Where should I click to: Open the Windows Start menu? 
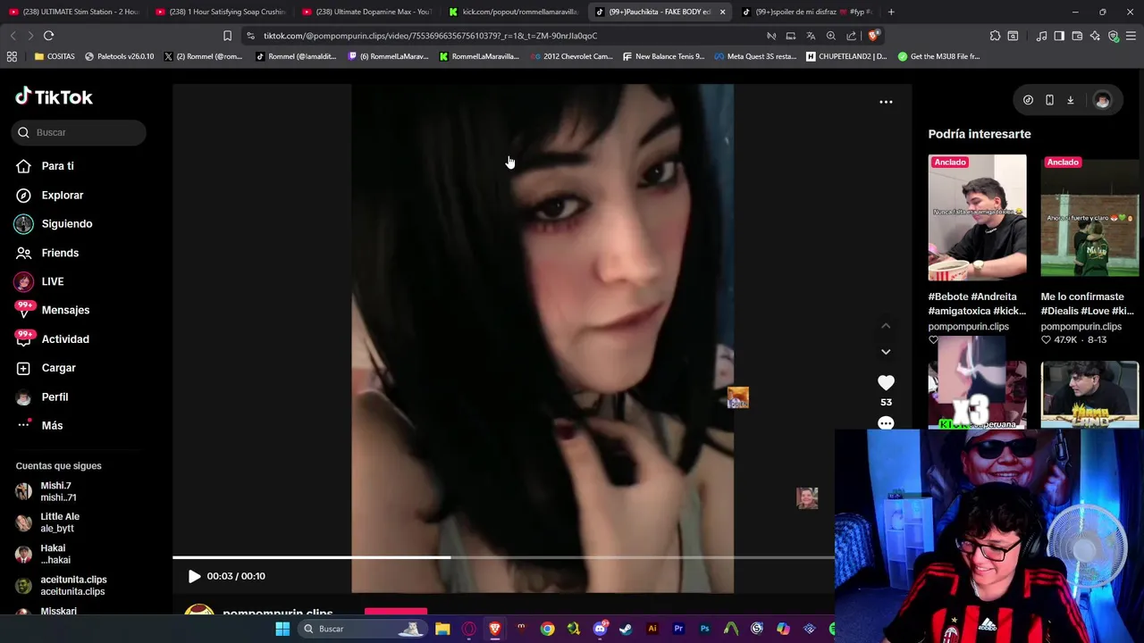[282, 629]
